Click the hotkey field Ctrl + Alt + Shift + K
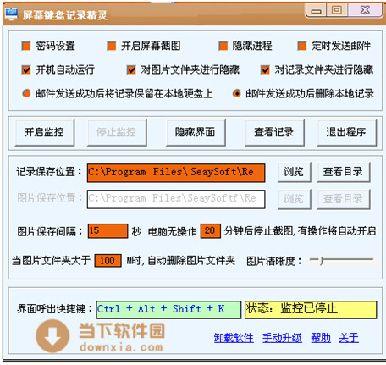The height and width of the screenshot is (365, 386). (x=168, y=310)
